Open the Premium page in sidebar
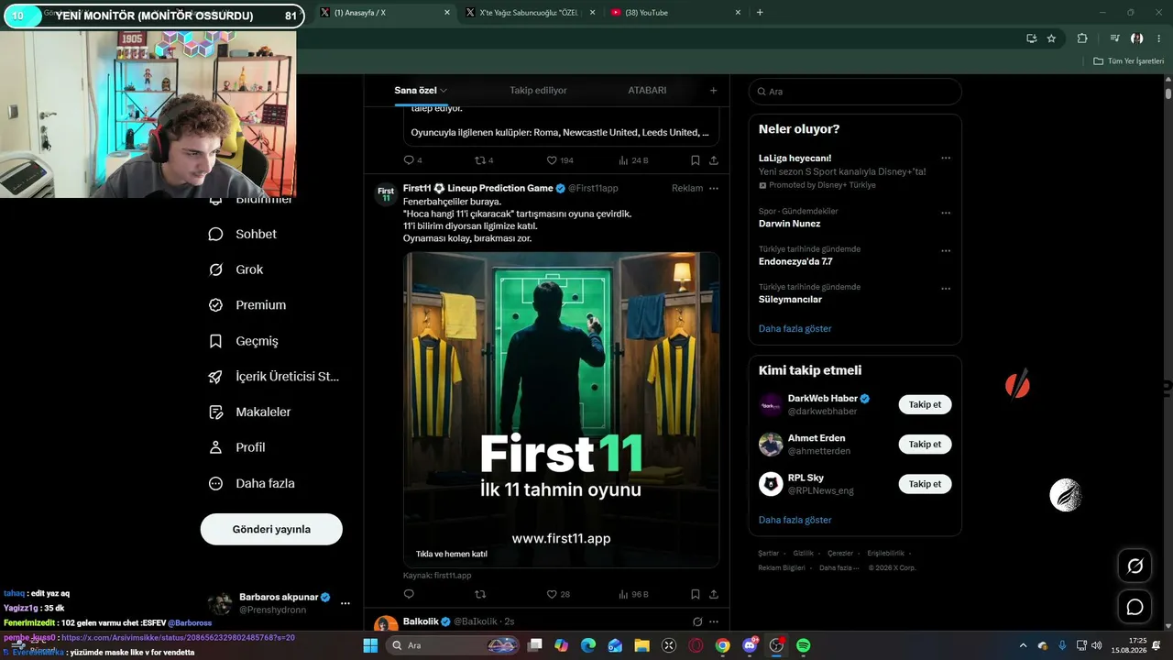 coord(247,305)
